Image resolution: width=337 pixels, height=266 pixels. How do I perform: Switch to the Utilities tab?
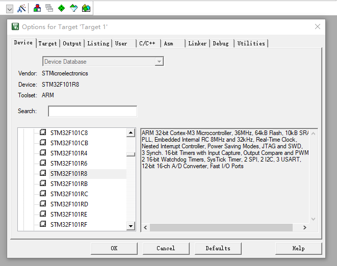(251, 43)
